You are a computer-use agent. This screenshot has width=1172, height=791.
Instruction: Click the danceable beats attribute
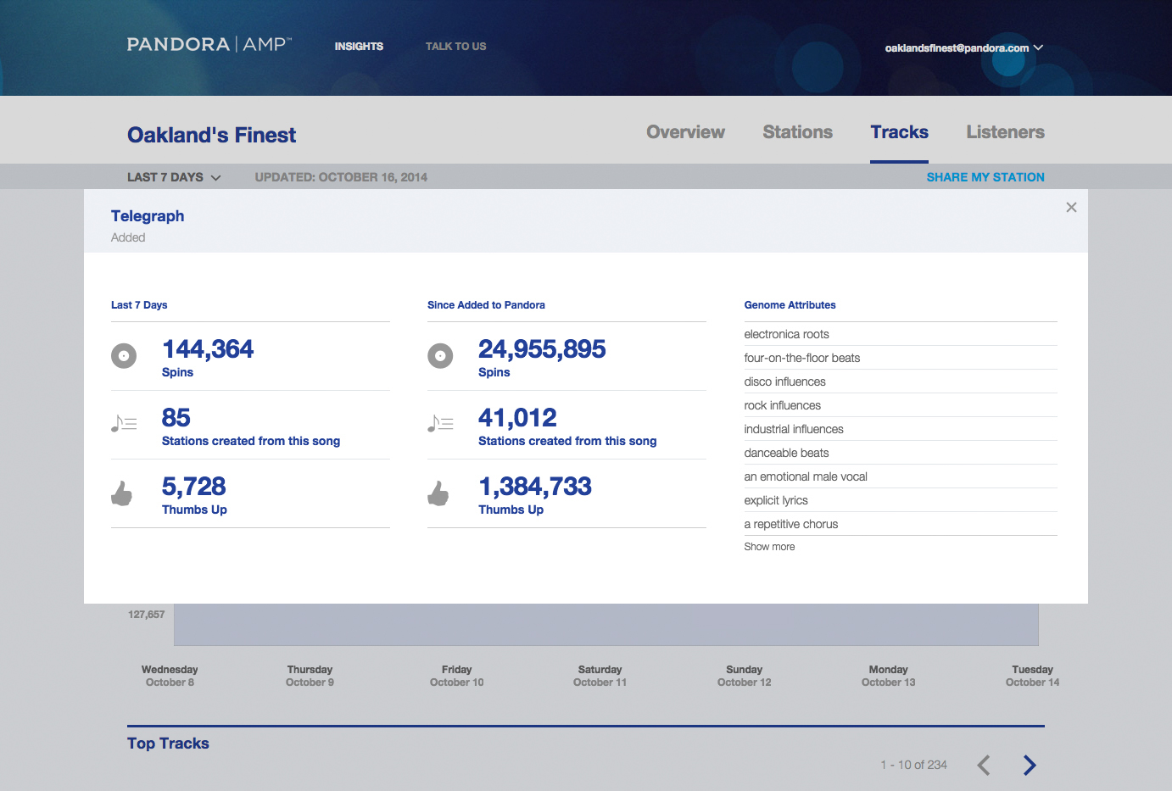786,453
